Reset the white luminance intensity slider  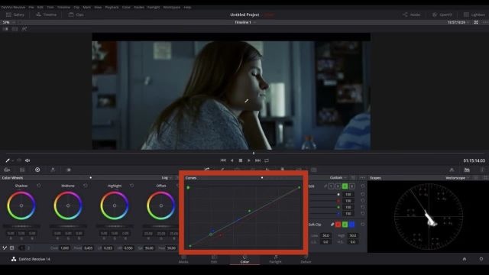tap(362, 194)
